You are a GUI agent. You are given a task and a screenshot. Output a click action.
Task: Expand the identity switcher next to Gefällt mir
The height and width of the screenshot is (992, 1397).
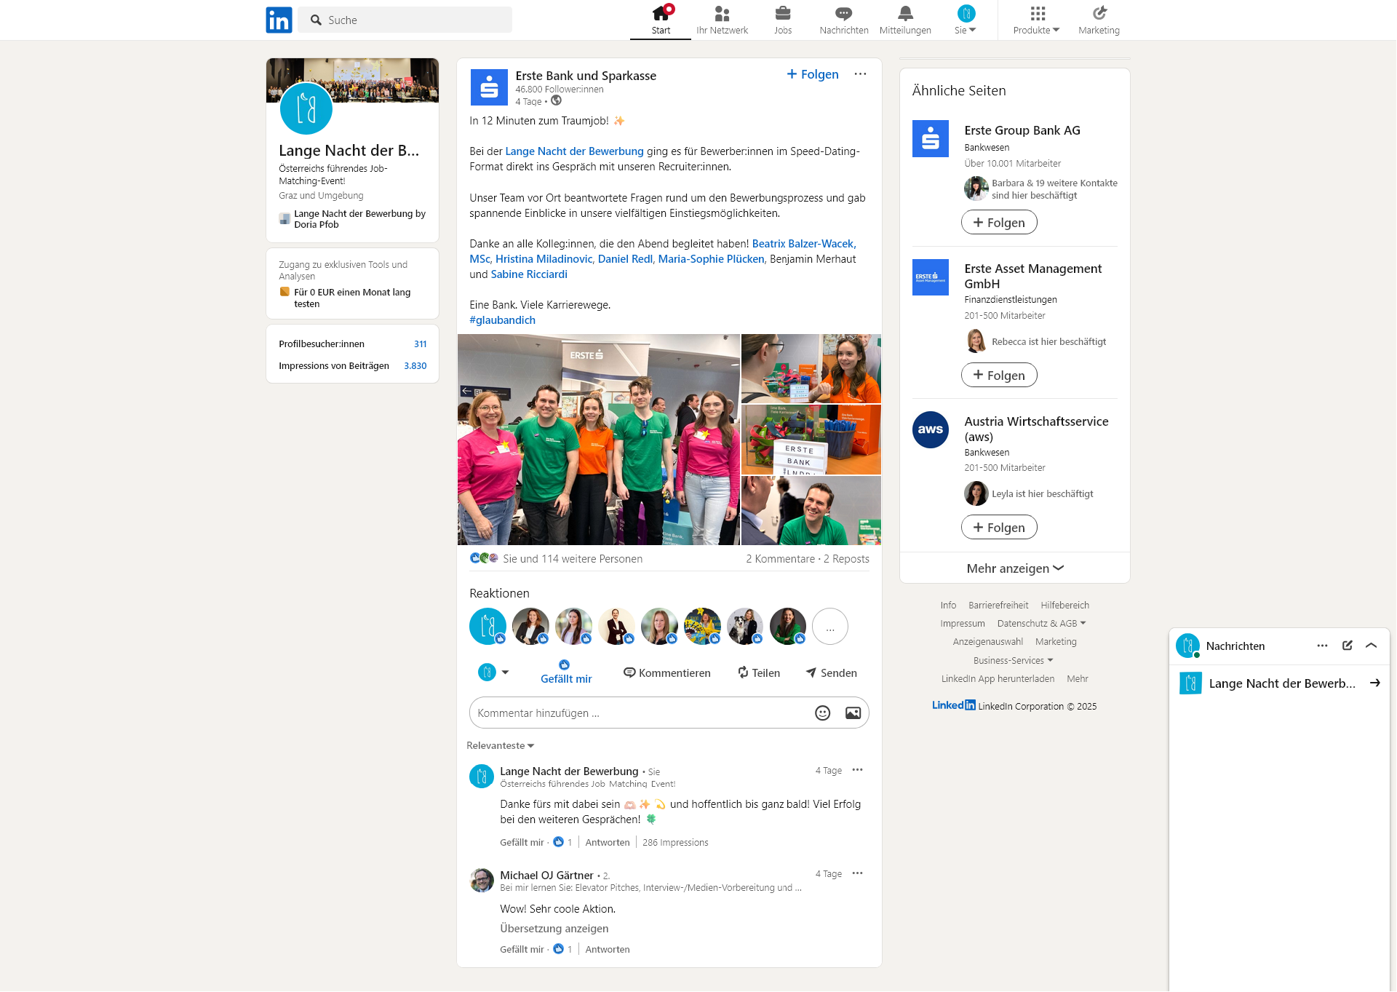click(x=493, y=672)
